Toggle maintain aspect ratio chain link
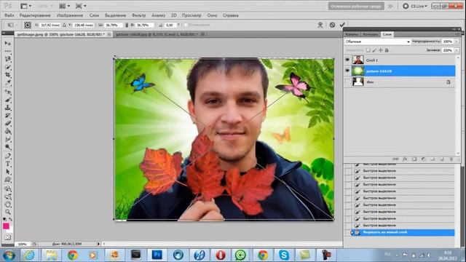 [127, 25]
